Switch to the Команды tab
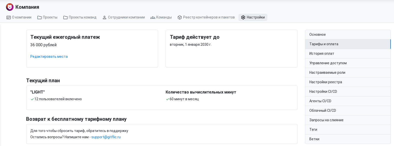The image size is (394, 146). (x=161, y=17)
